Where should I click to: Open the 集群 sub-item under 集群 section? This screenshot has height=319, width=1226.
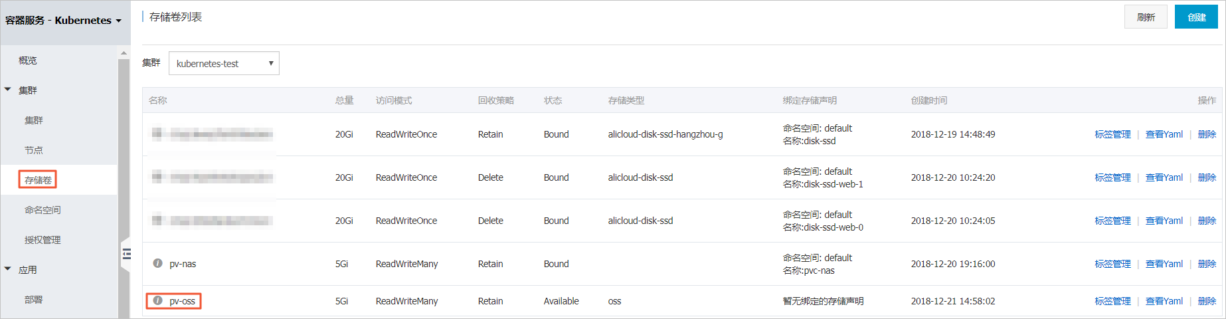pyautogui.click(x=34, y=120)
